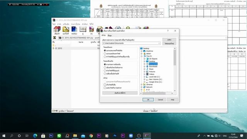Open the Tools menu in WinRAR
The image size is (247, 139).
[66, 24]
